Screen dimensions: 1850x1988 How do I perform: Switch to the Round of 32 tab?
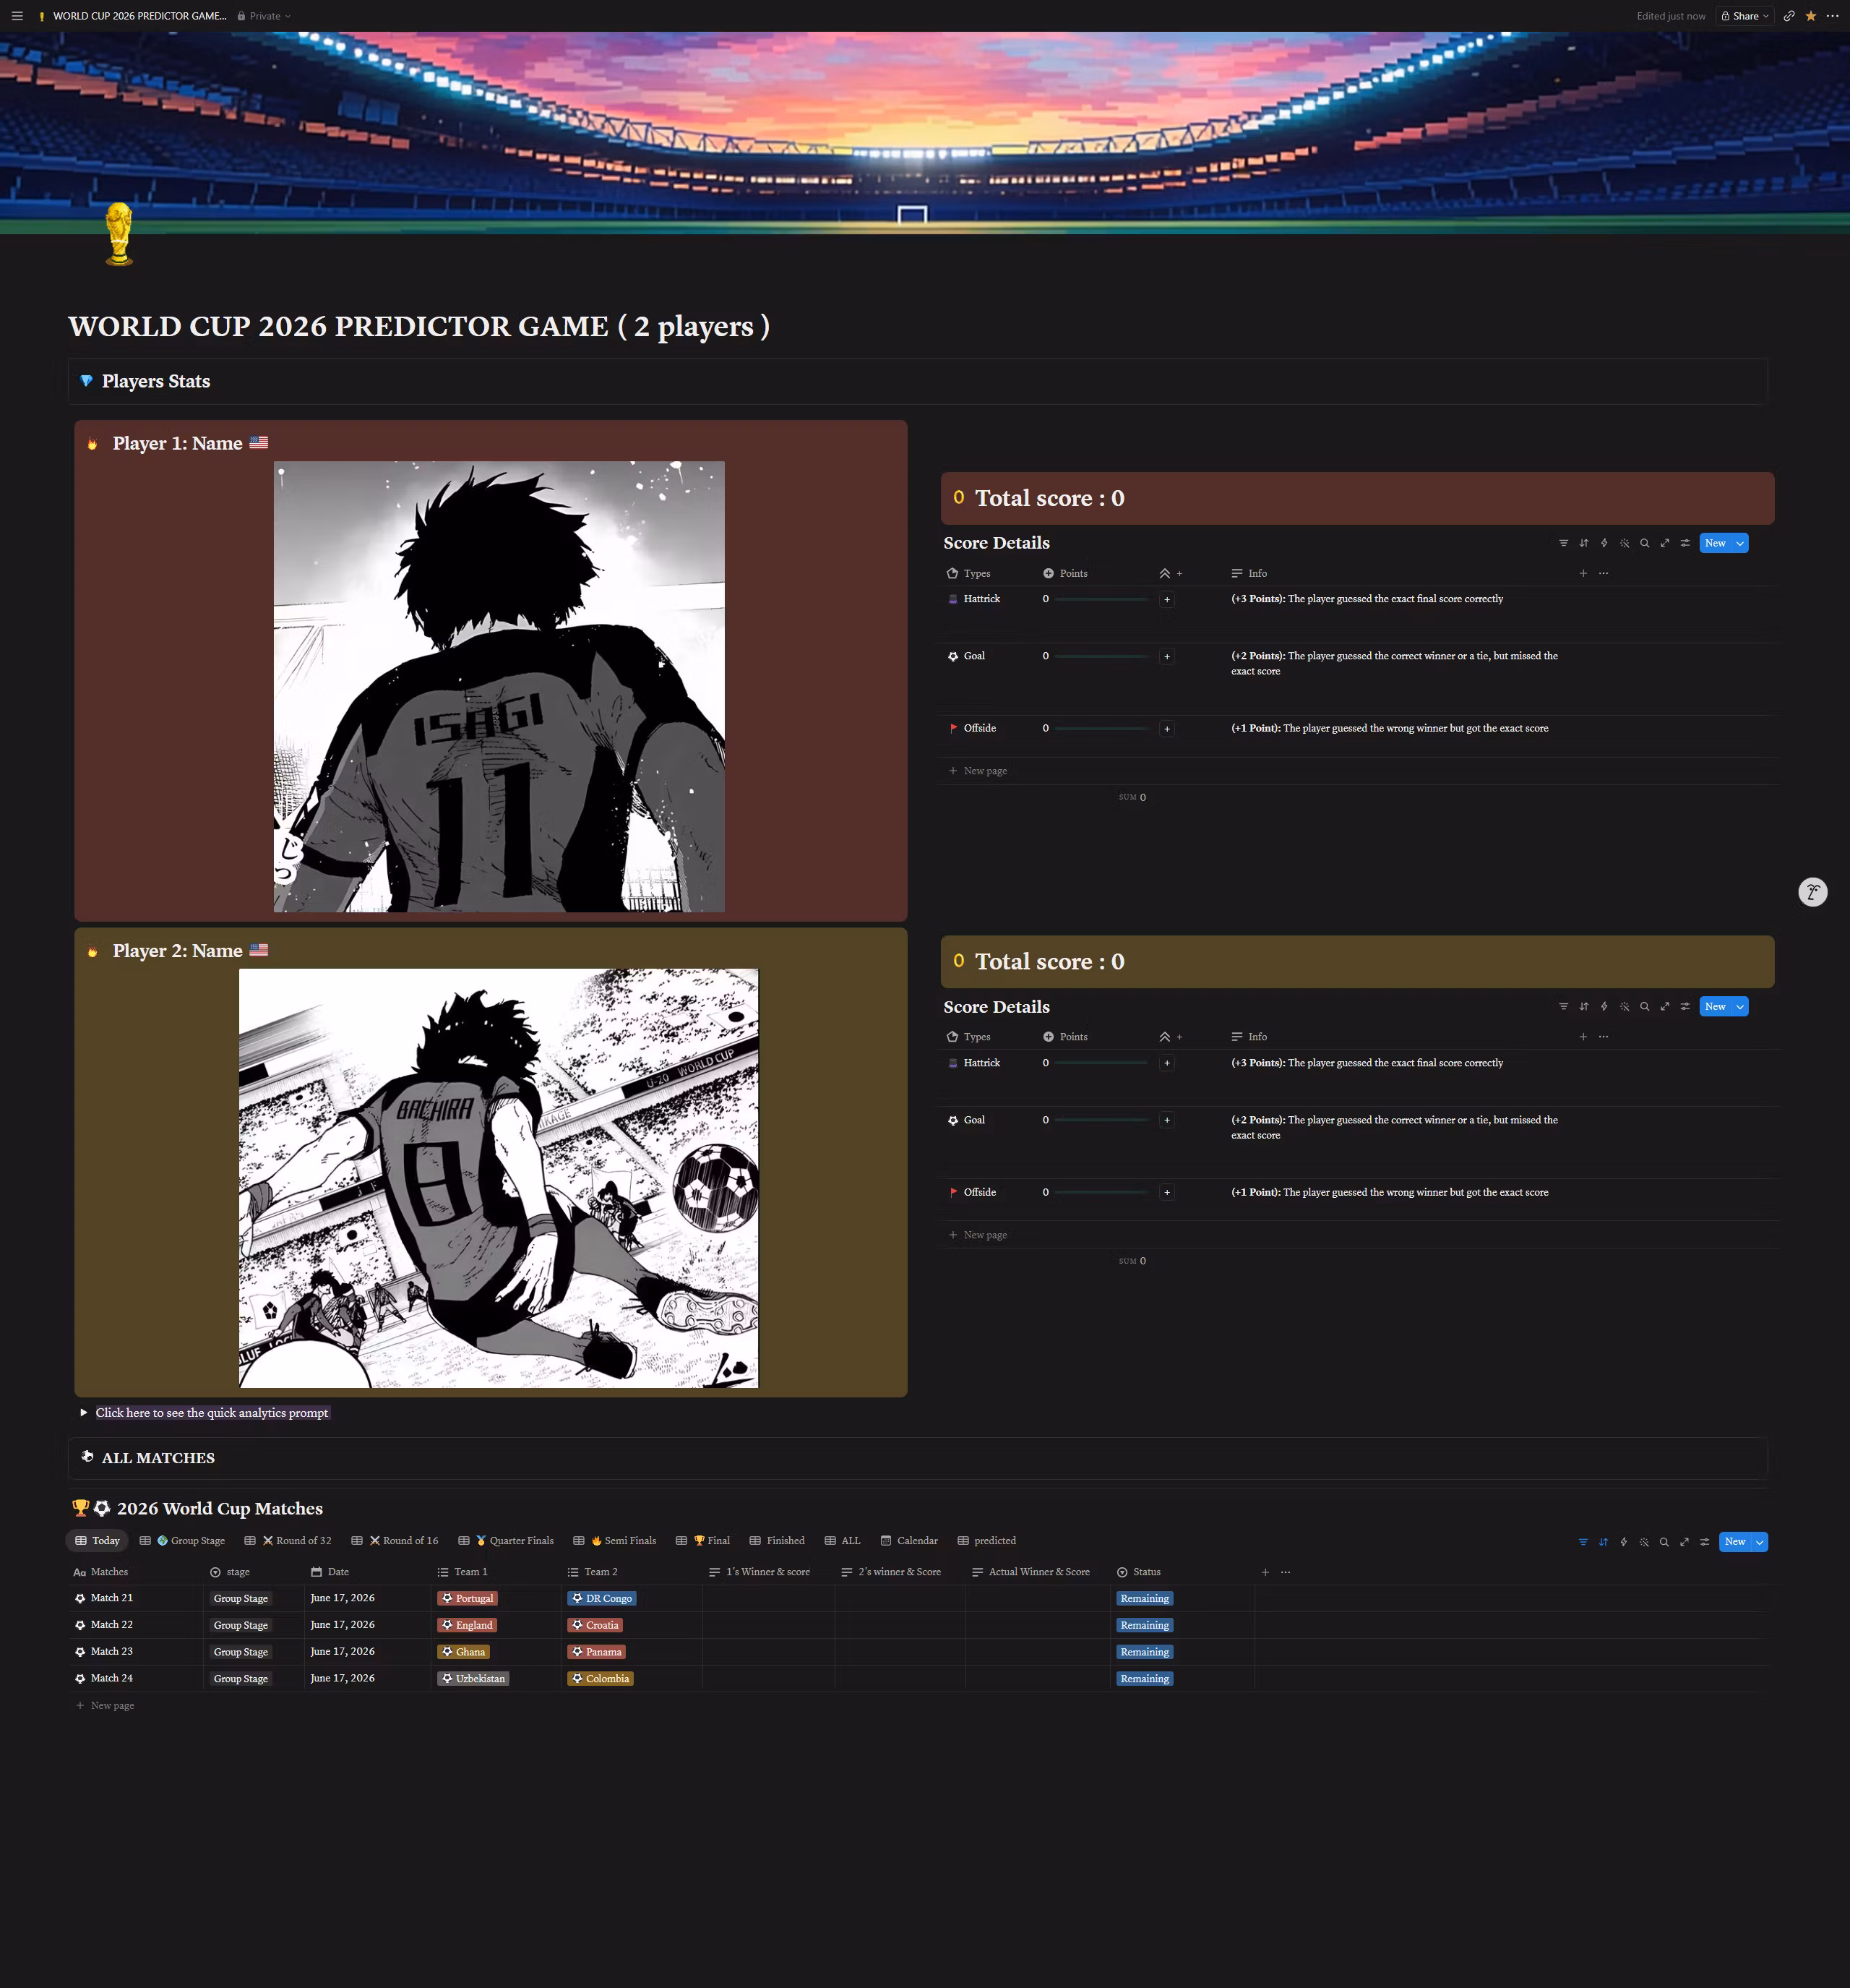288,1541
